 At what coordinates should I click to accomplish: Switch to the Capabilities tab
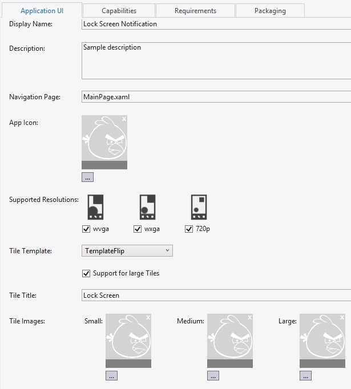[x=119, y=11]
